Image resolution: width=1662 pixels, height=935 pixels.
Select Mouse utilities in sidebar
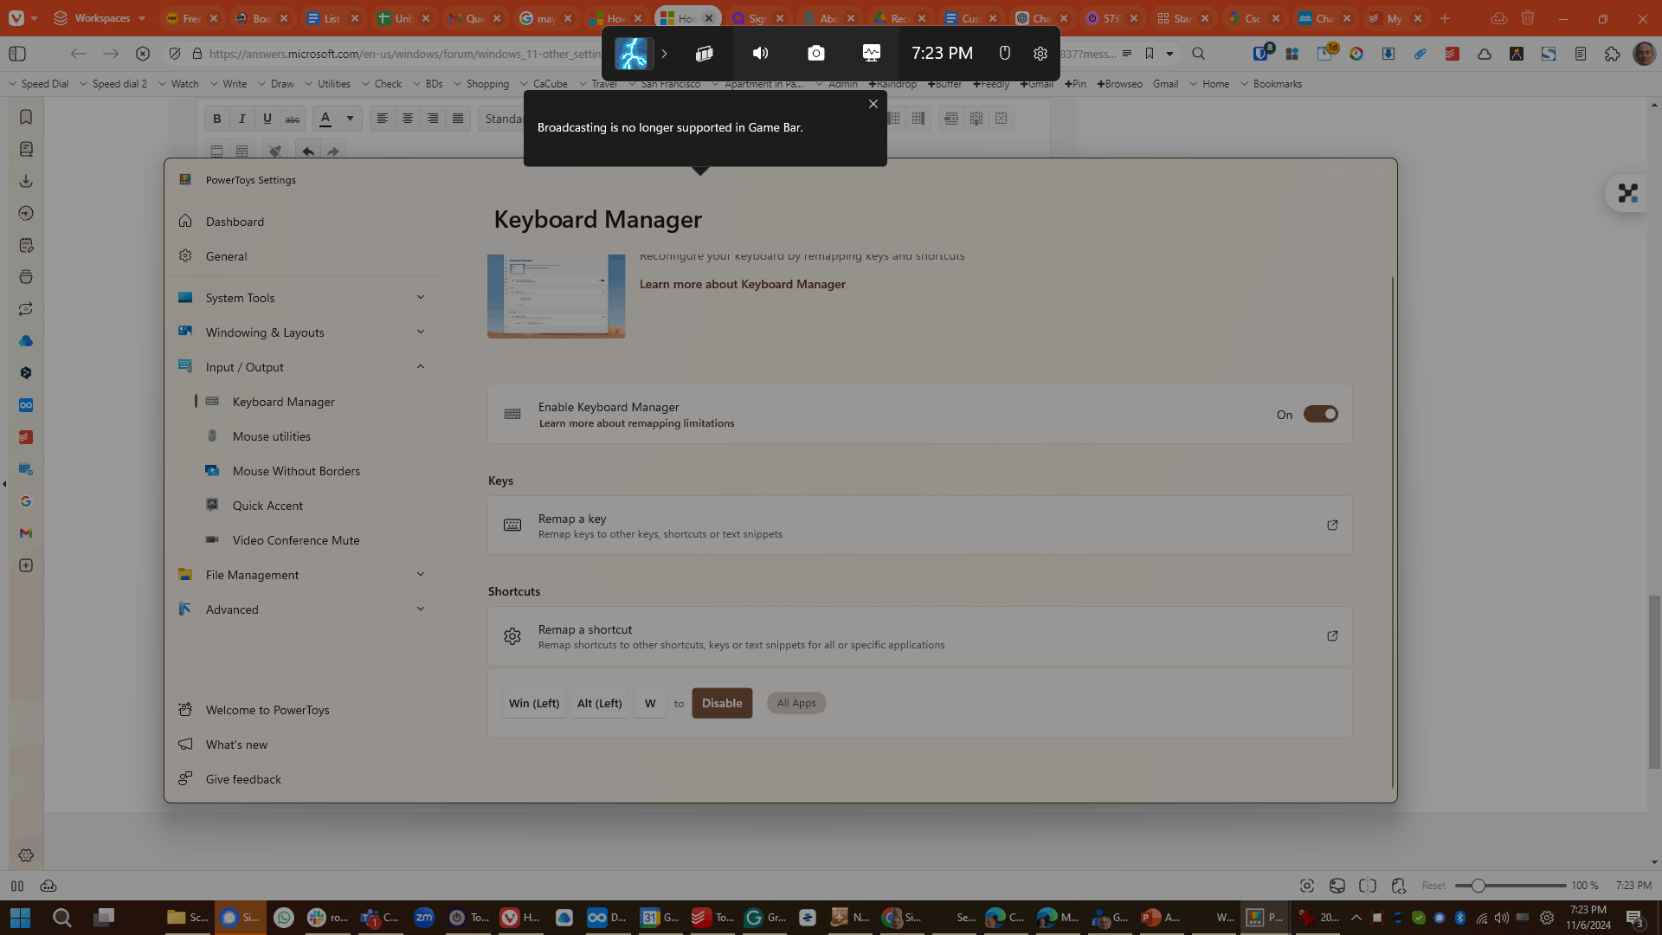tap(271, 436)
